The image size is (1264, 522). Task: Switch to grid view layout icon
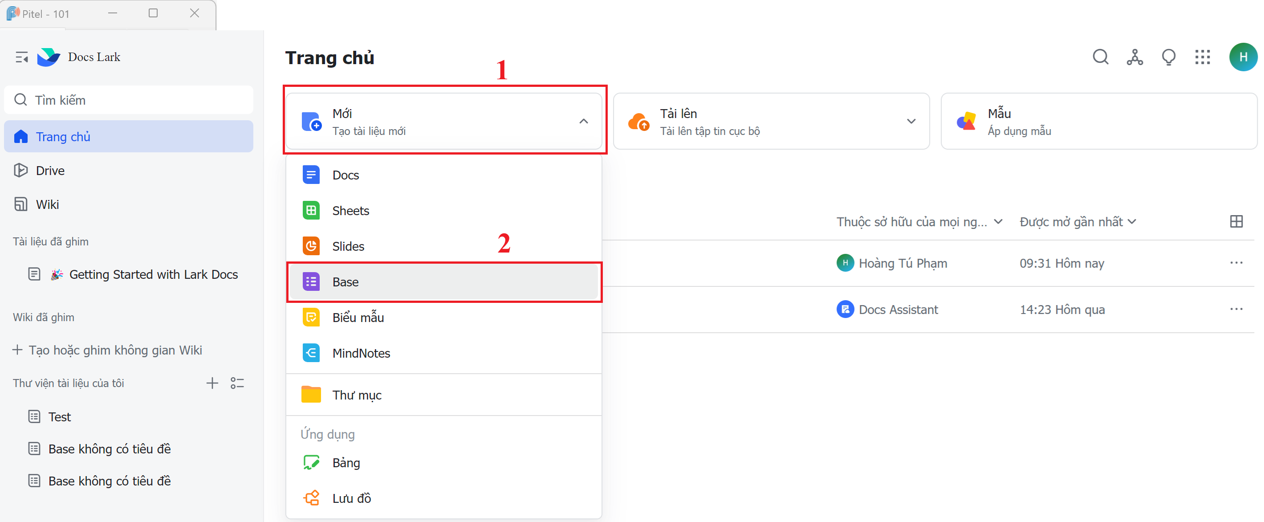point(1236,221)
